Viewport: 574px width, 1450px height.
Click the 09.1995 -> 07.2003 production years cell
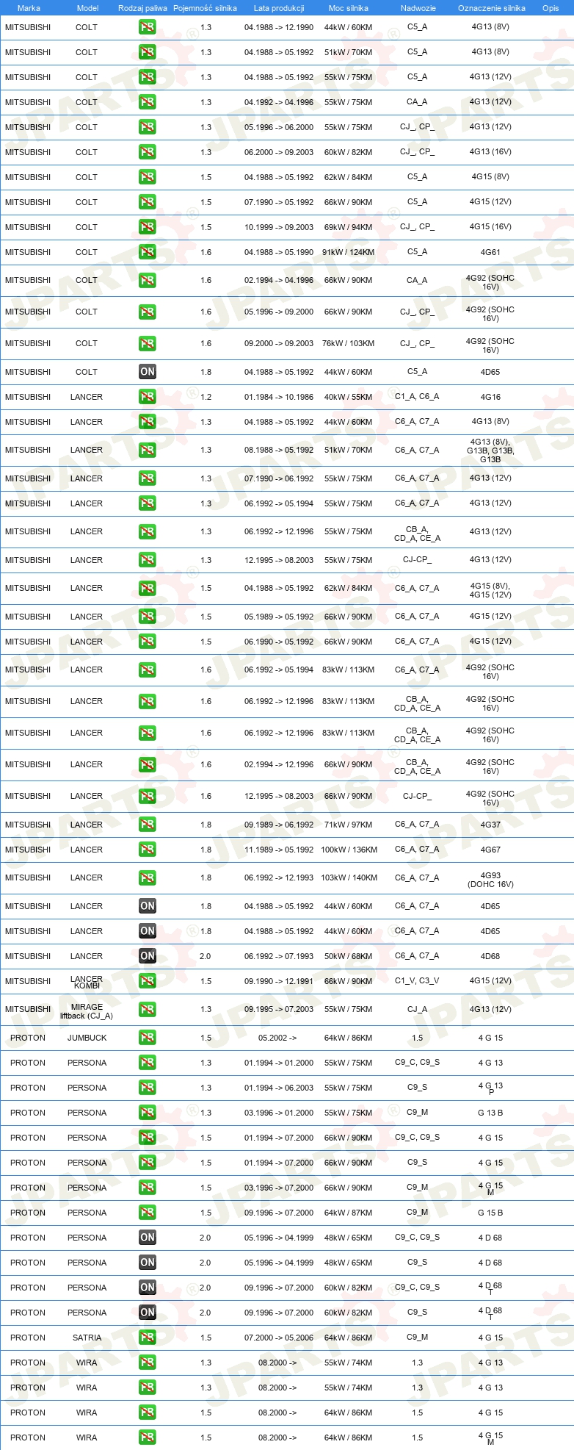(x=279, y=1009)
